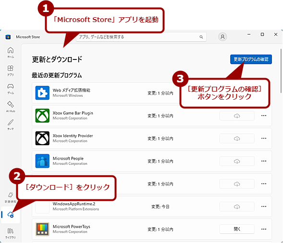Select the Web メディア拡張機能 title text
This screenshot has height=243, width=283.
point(71,90)
